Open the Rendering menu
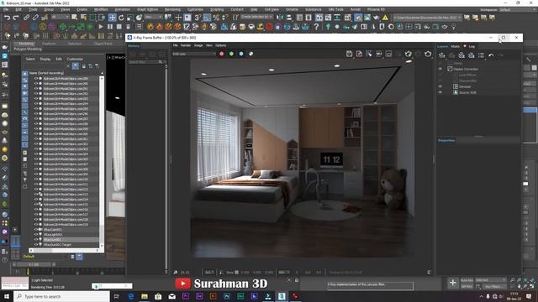The width and height of the screenshot is (538, 302). pos(172,9)
